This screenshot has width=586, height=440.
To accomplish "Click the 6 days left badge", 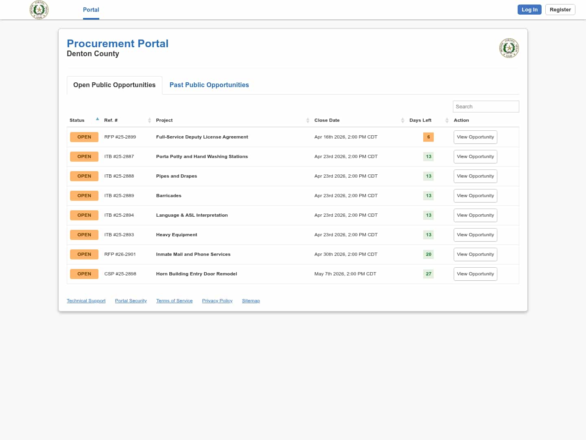I will point(428,137).
